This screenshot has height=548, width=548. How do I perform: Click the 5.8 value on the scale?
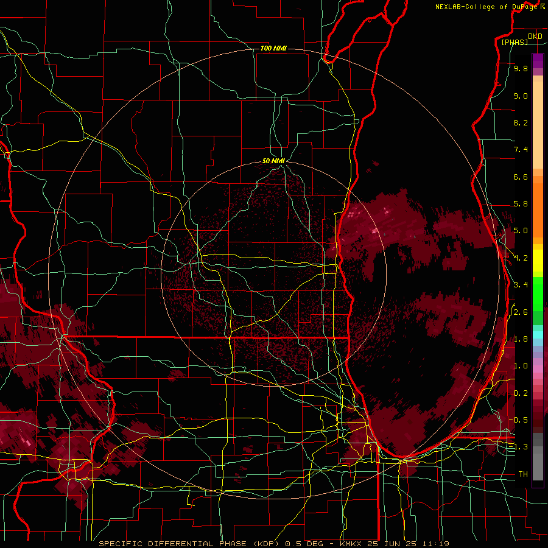(521, 204)
